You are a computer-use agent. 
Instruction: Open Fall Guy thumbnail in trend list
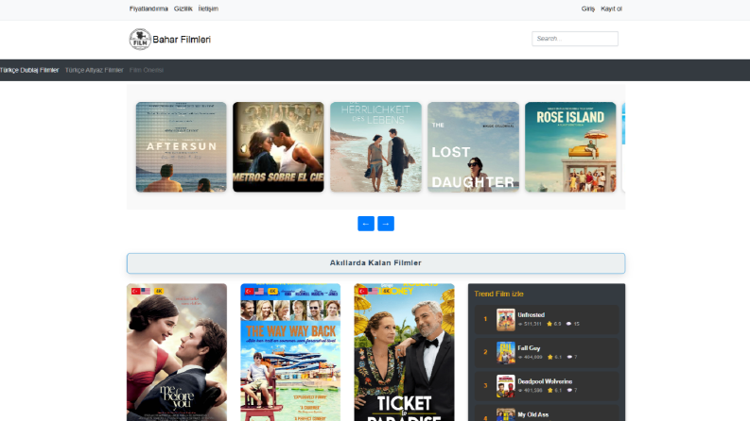coord(506,353)
